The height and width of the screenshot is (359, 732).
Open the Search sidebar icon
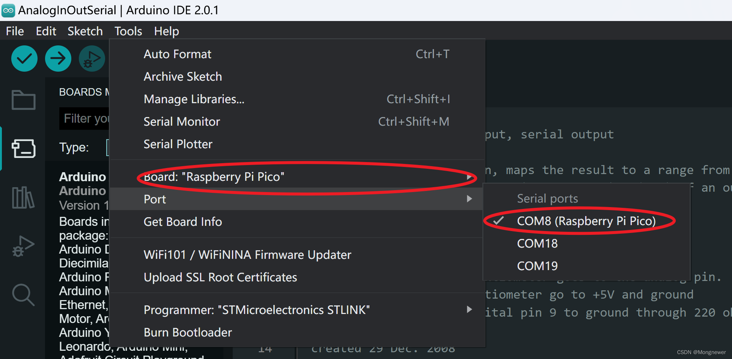[23, 295]
